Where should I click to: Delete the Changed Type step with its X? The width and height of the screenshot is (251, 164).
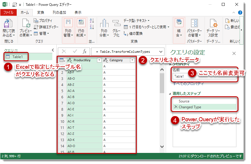coord(176,107)
